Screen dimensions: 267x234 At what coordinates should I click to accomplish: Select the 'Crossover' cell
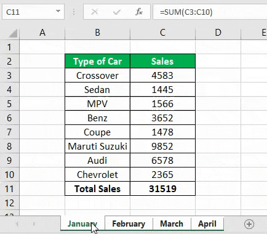(97, 75)
